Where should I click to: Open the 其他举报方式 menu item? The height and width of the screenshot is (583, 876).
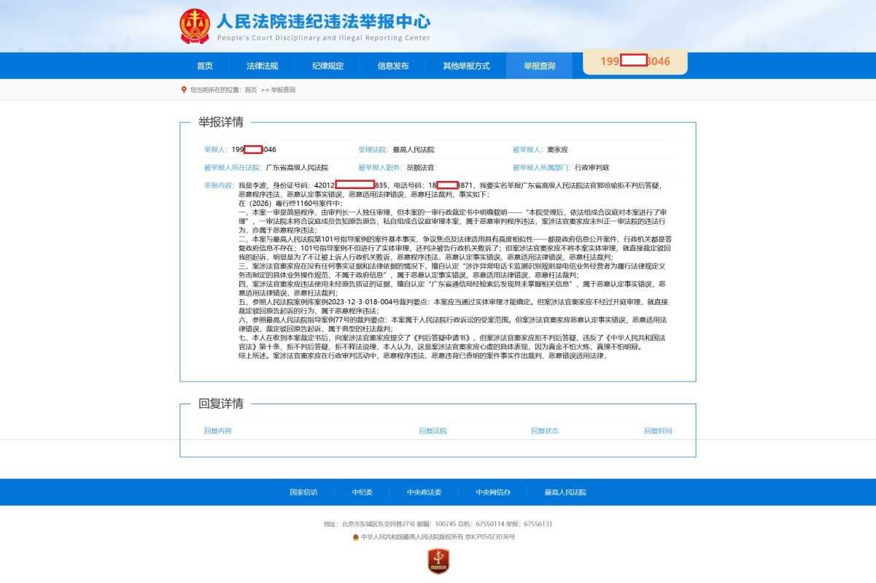pyautogui.click(x=466, y=66)
